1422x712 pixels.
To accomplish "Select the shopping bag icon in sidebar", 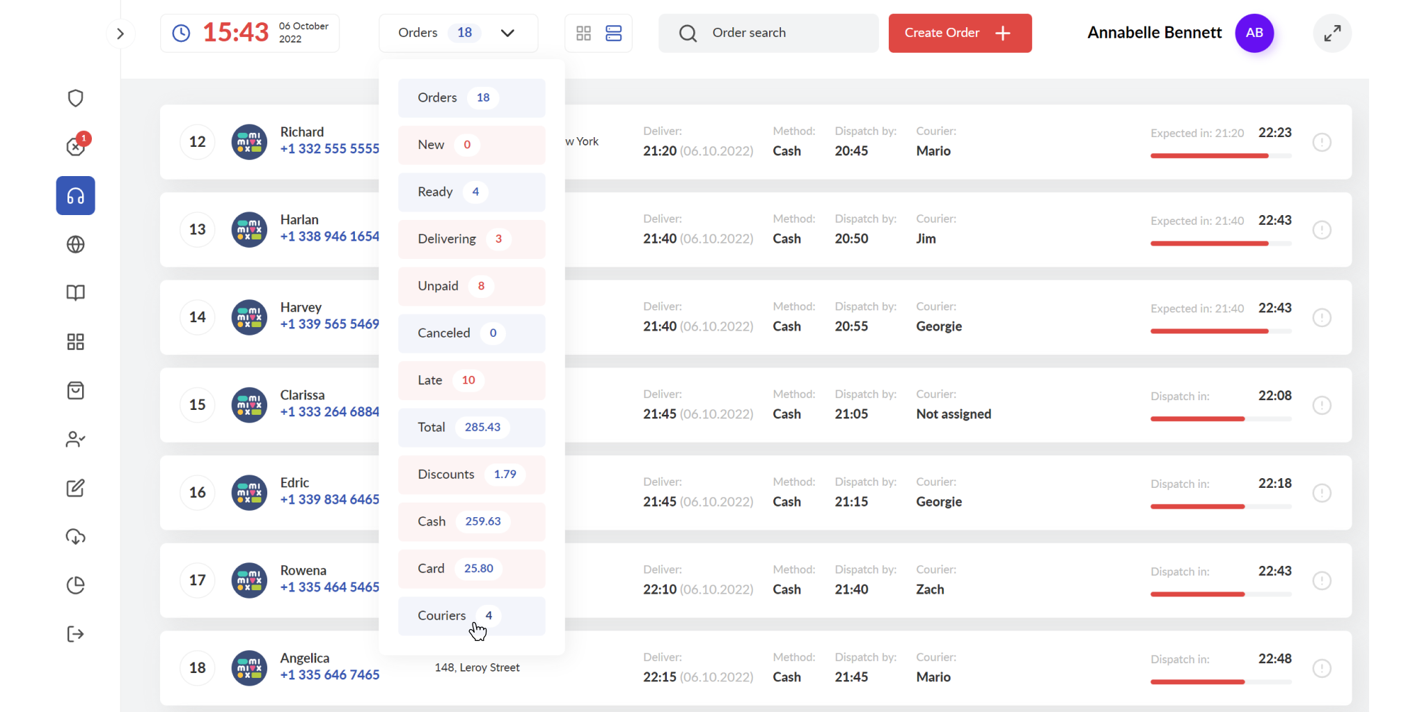I will pos(75,390).
